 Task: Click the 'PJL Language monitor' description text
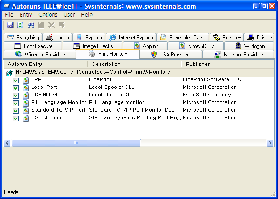pos(117,102)
